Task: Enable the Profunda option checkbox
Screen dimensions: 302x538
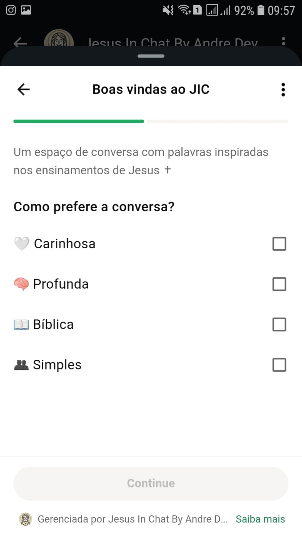Action: [x=279, y=284]
